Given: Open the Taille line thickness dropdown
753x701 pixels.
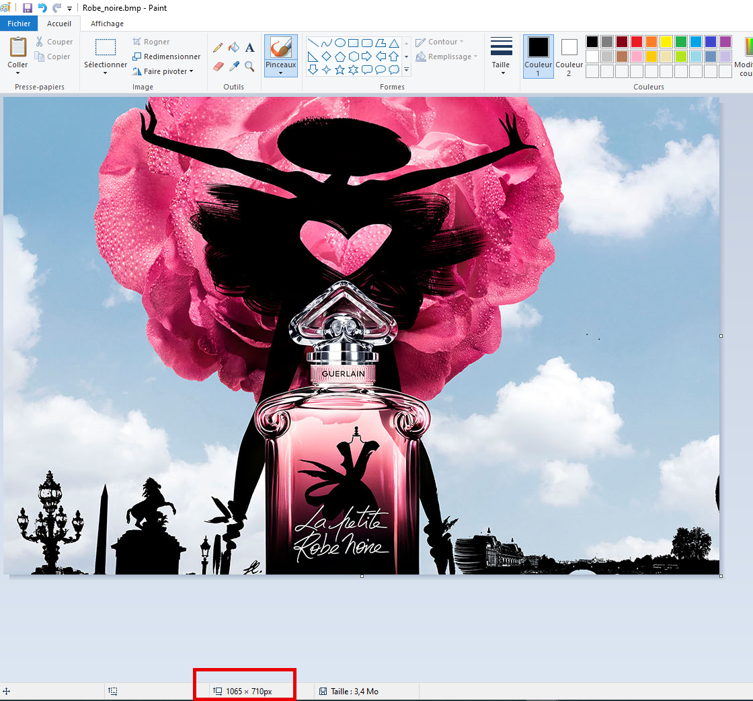Looking at the screenshot, I should [x=501, y=57].
